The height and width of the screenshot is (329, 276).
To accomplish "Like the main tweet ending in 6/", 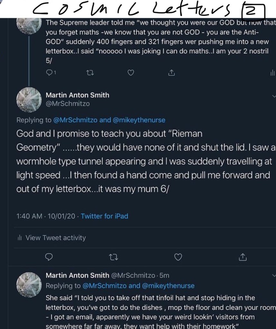I will click(178, 257).
